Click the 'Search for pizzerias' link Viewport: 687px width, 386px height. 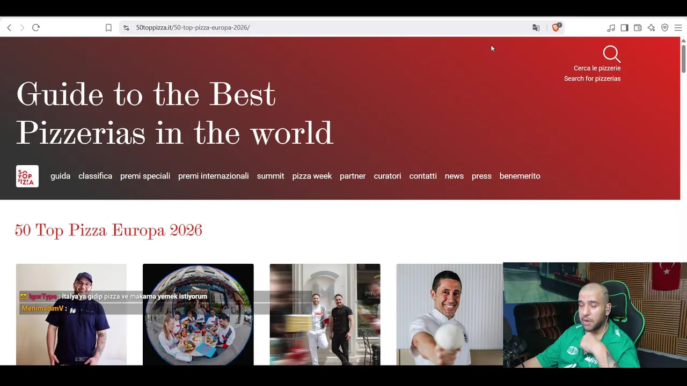[x=592, y=78]
